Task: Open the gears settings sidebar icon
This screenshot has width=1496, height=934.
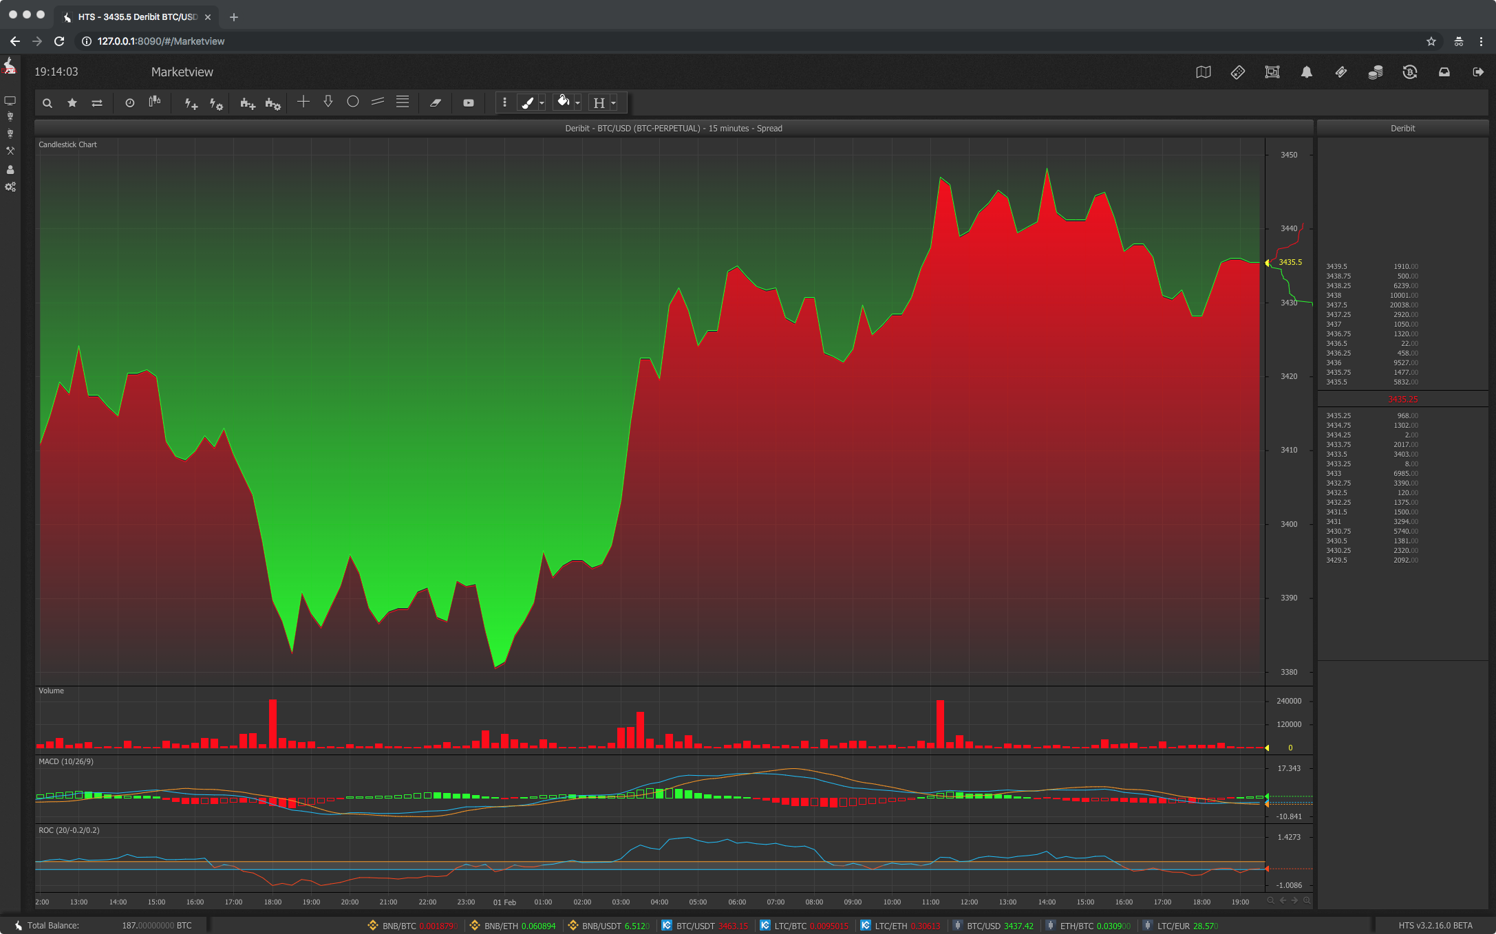Action: pos(10,187)
